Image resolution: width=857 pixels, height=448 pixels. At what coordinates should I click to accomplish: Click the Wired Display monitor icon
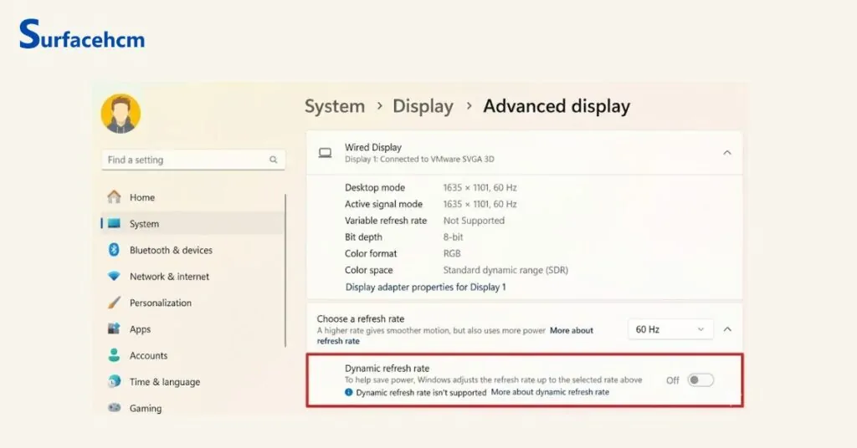pos(326,153)
